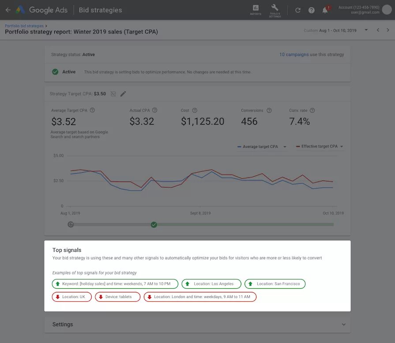Click the gray handle on the timeline slider
Viewport: 395px width, 343px height.
tap(71, 224)
